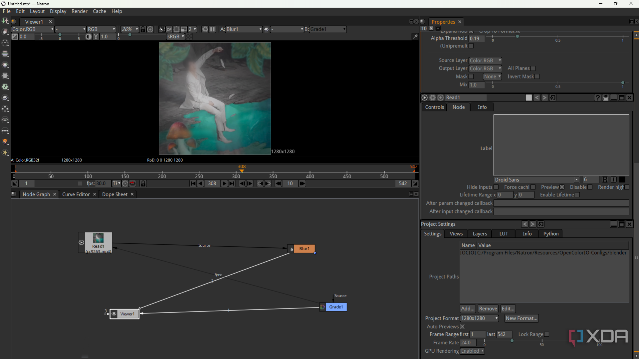Screen dimensions: 639x359
Task: Open the Project Format 1280x1280 dropdown
Action: coord(479,318)
